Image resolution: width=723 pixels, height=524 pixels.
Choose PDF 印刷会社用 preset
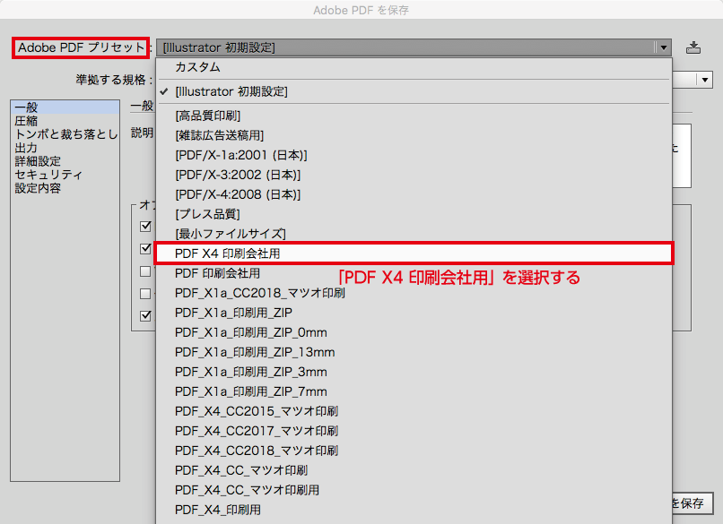pyautogui.click(x=414, y=273)
